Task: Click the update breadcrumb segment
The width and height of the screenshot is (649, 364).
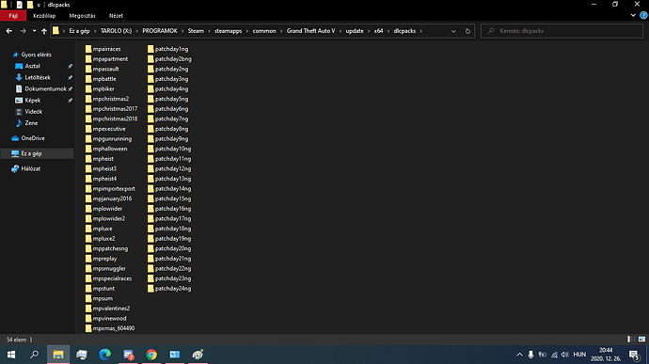Action: tap(355, 31)
